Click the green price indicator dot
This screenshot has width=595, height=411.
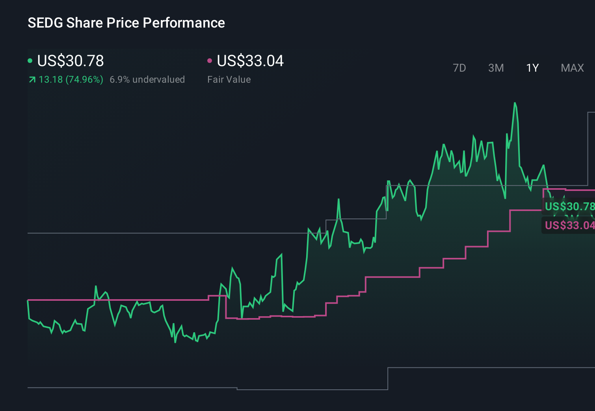tap(30, 60)
